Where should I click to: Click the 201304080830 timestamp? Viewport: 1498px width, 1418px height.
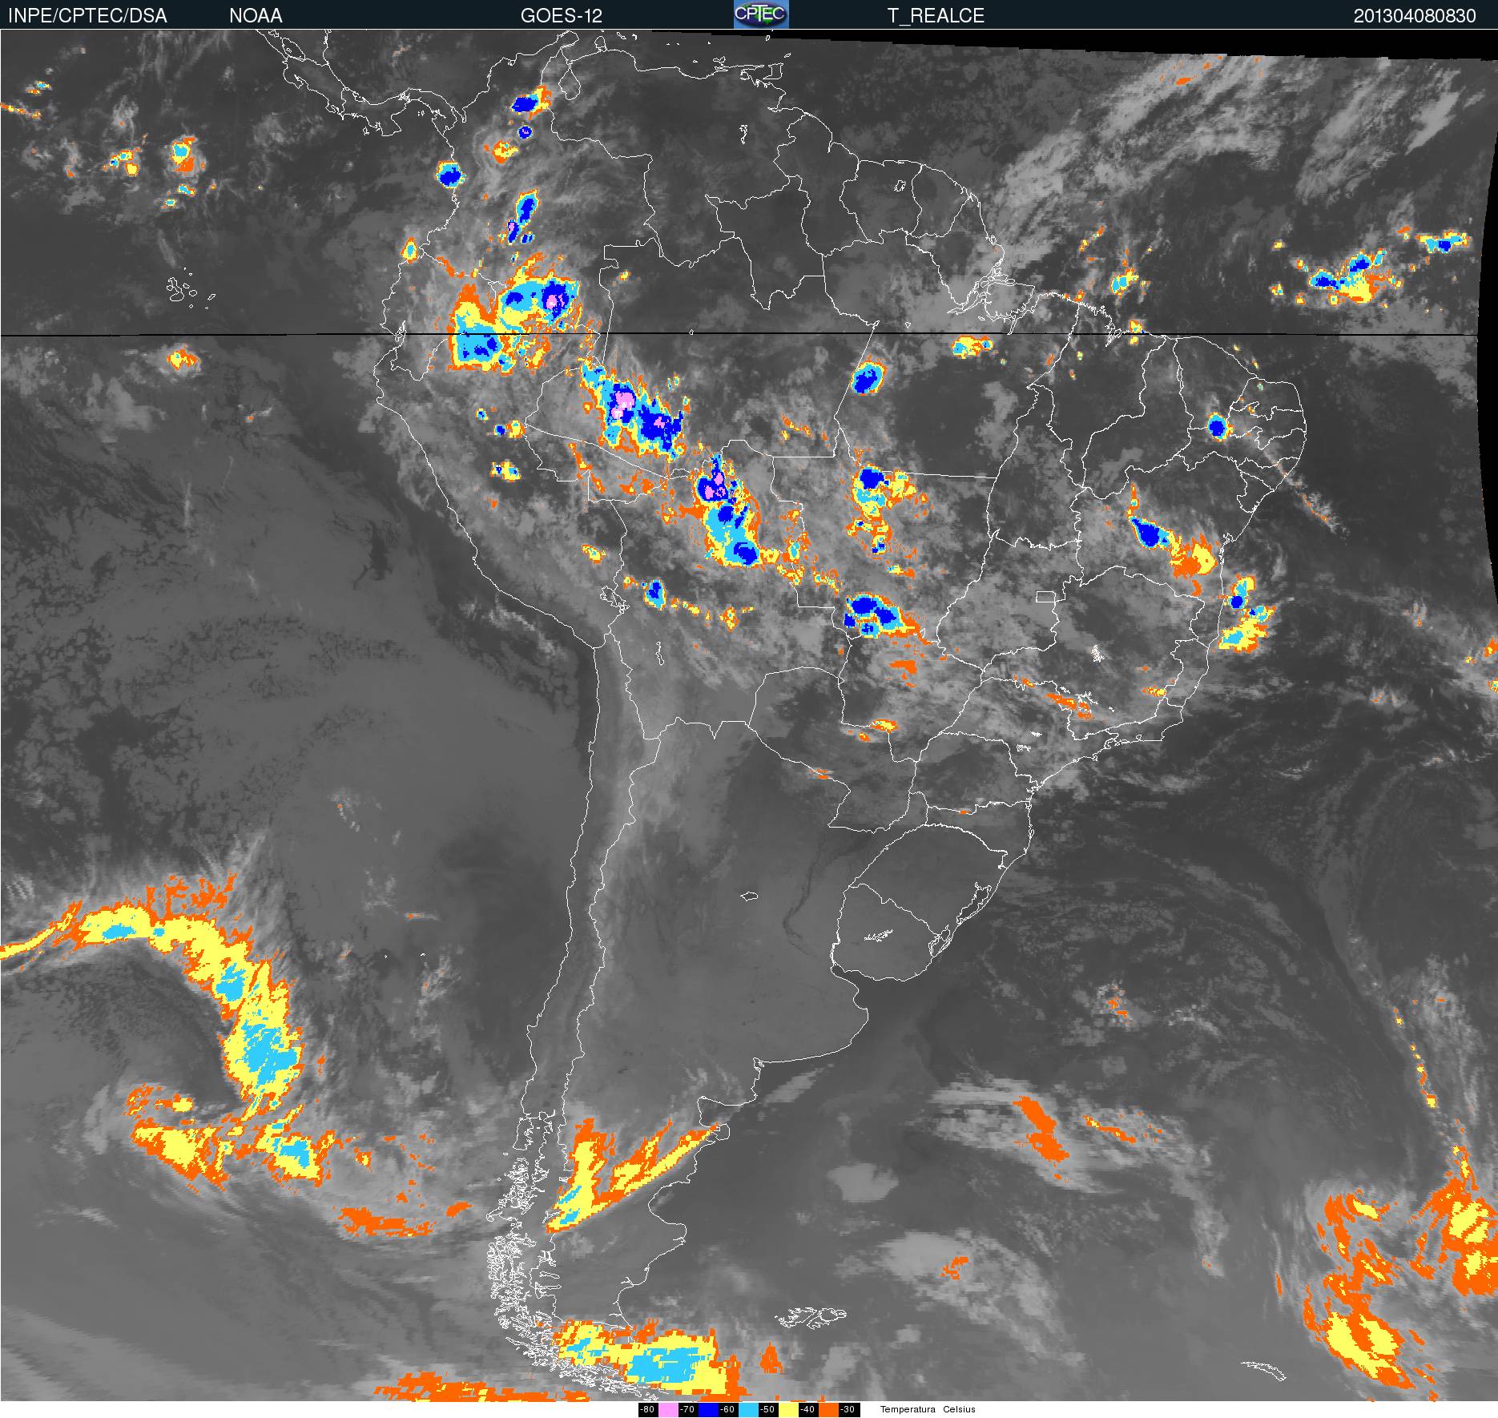(1415, 16)
